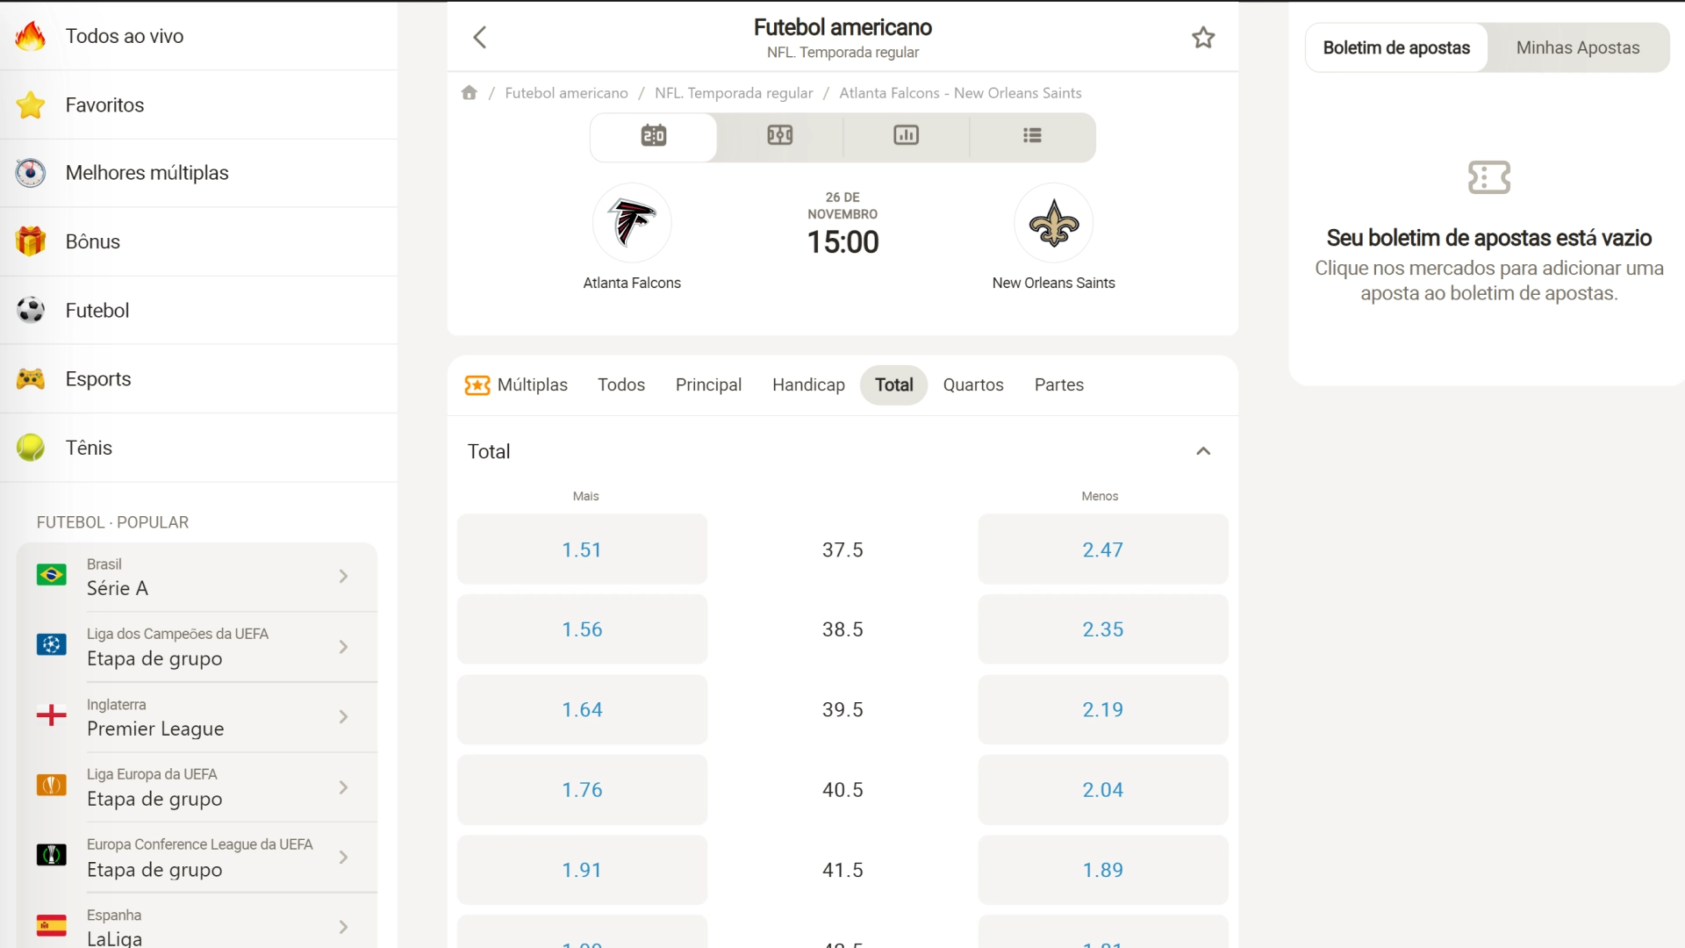
Task: Open Minhas Apostas tab
Action: pos(1577,47)
